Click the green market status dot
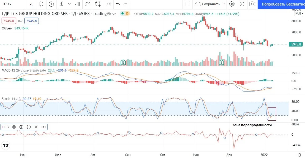The image size is (305, 158). [123, 14]
